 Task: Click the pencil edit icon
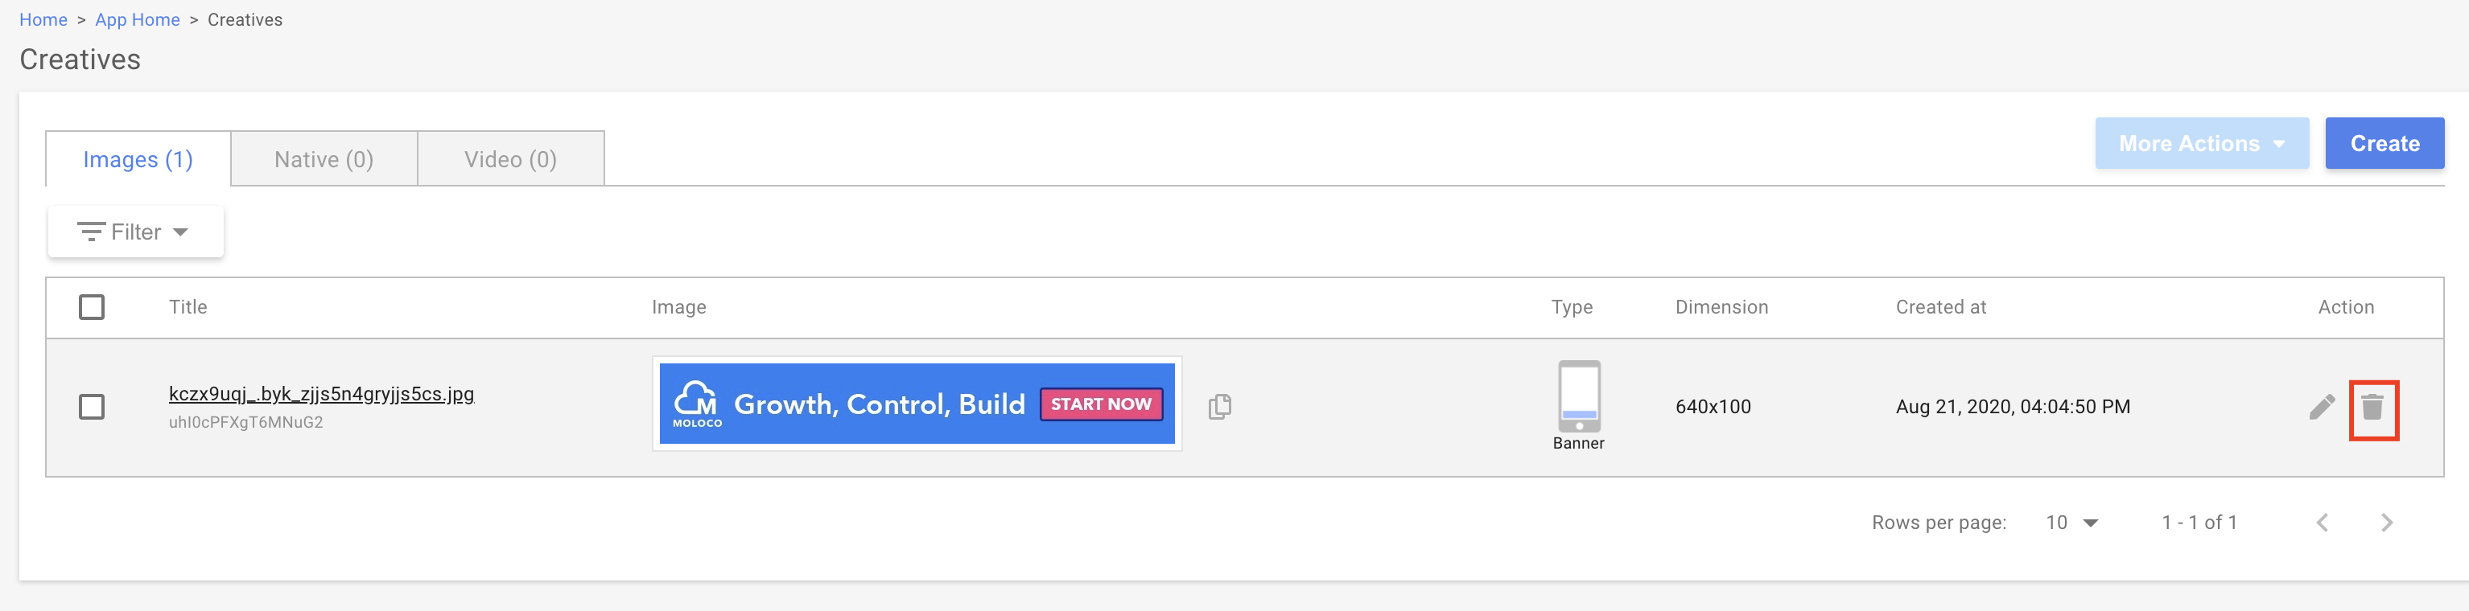[x=2322, y=408]
